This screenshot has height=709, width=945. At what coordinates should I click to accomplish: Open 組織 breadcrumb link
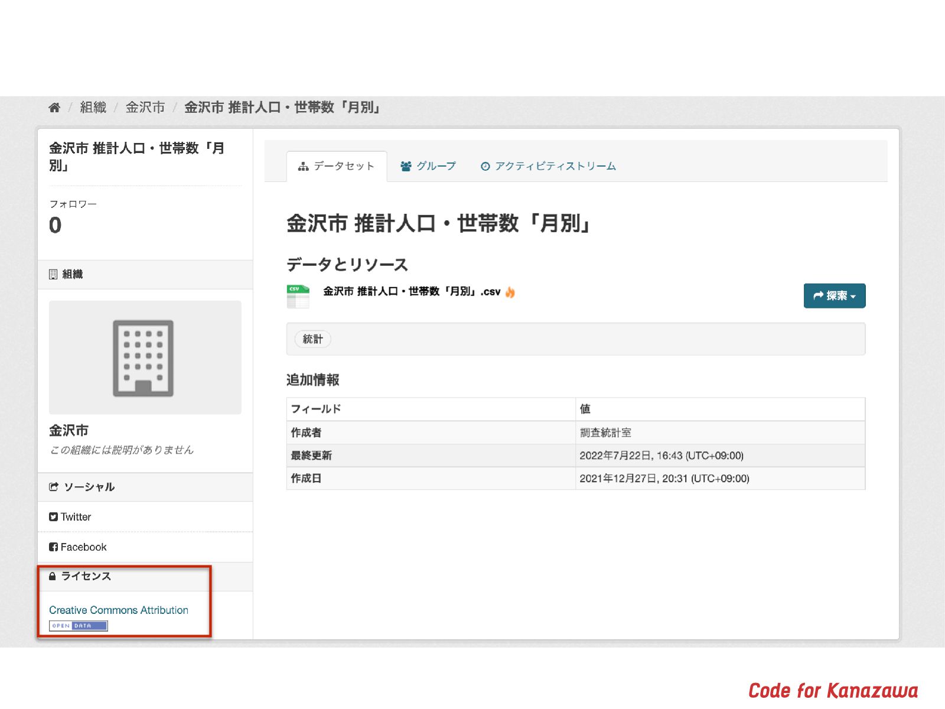(93, 108)
